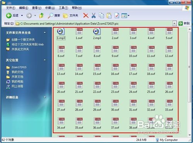This screenshot has width=193, height=143.
Task: Open the Views dropdown arrow
Action: coord(129,16)
